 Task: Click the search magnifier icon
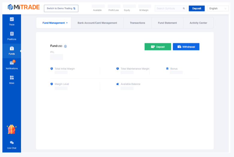tap(184, 8)
